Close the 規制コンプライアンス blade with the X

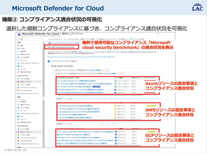pos(158,34)
